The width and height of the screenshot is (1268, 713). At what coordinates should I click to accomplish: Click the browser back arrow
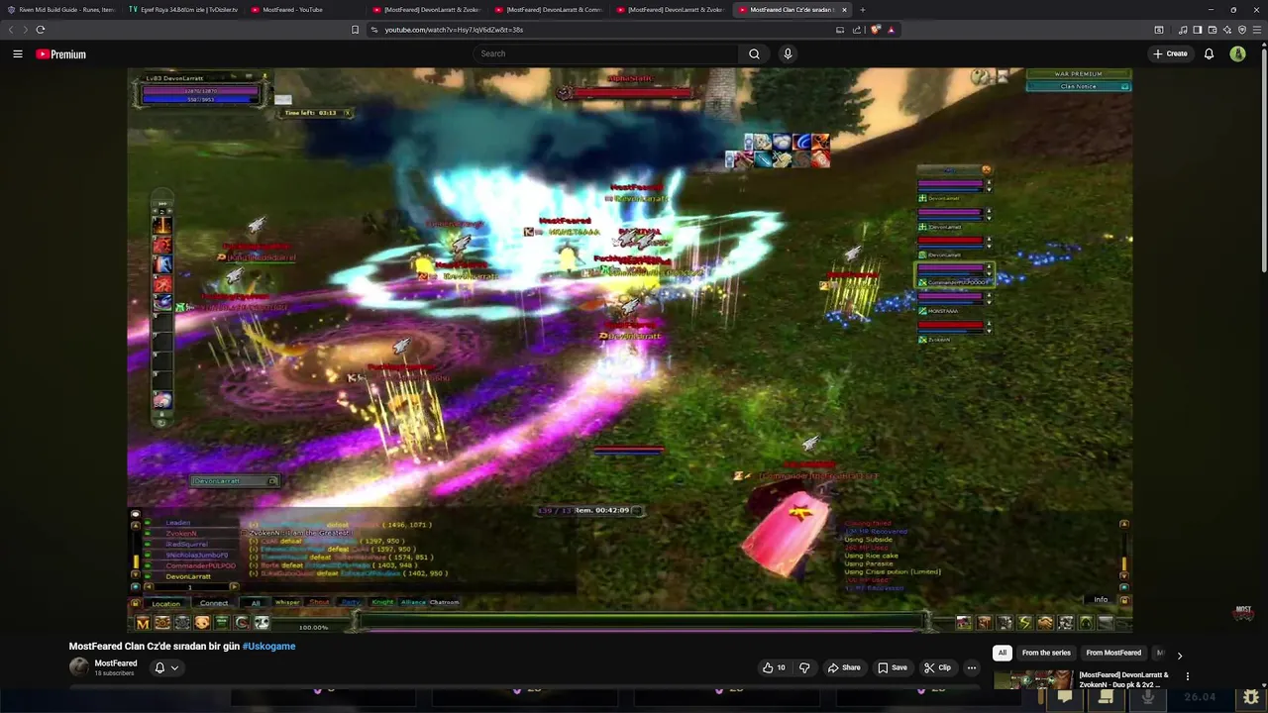pos(12,30)
